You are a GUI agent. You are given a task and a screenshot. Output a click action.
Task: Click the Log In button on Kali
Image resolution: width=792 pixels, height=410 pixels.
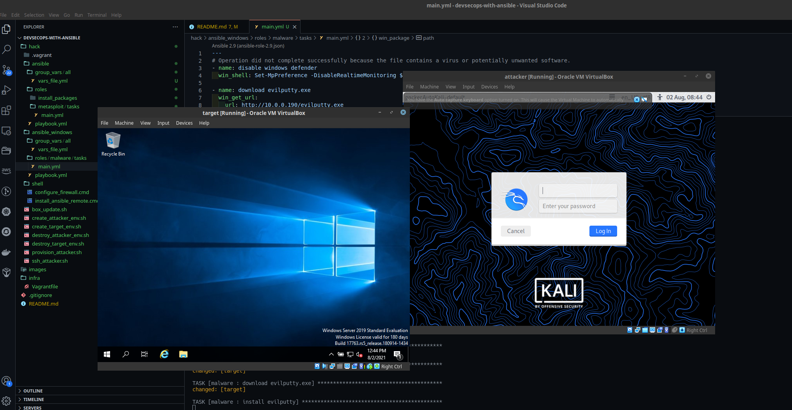click(x=603, y=231)
